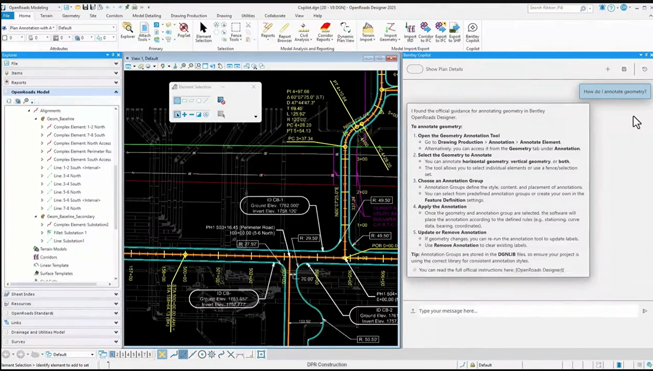Click Fit View in View 1 toolbar

[x=205, y=66]
